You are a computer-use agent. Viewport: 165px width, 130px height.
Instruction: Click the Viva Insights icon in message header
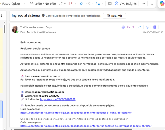[x=147, y=27]
